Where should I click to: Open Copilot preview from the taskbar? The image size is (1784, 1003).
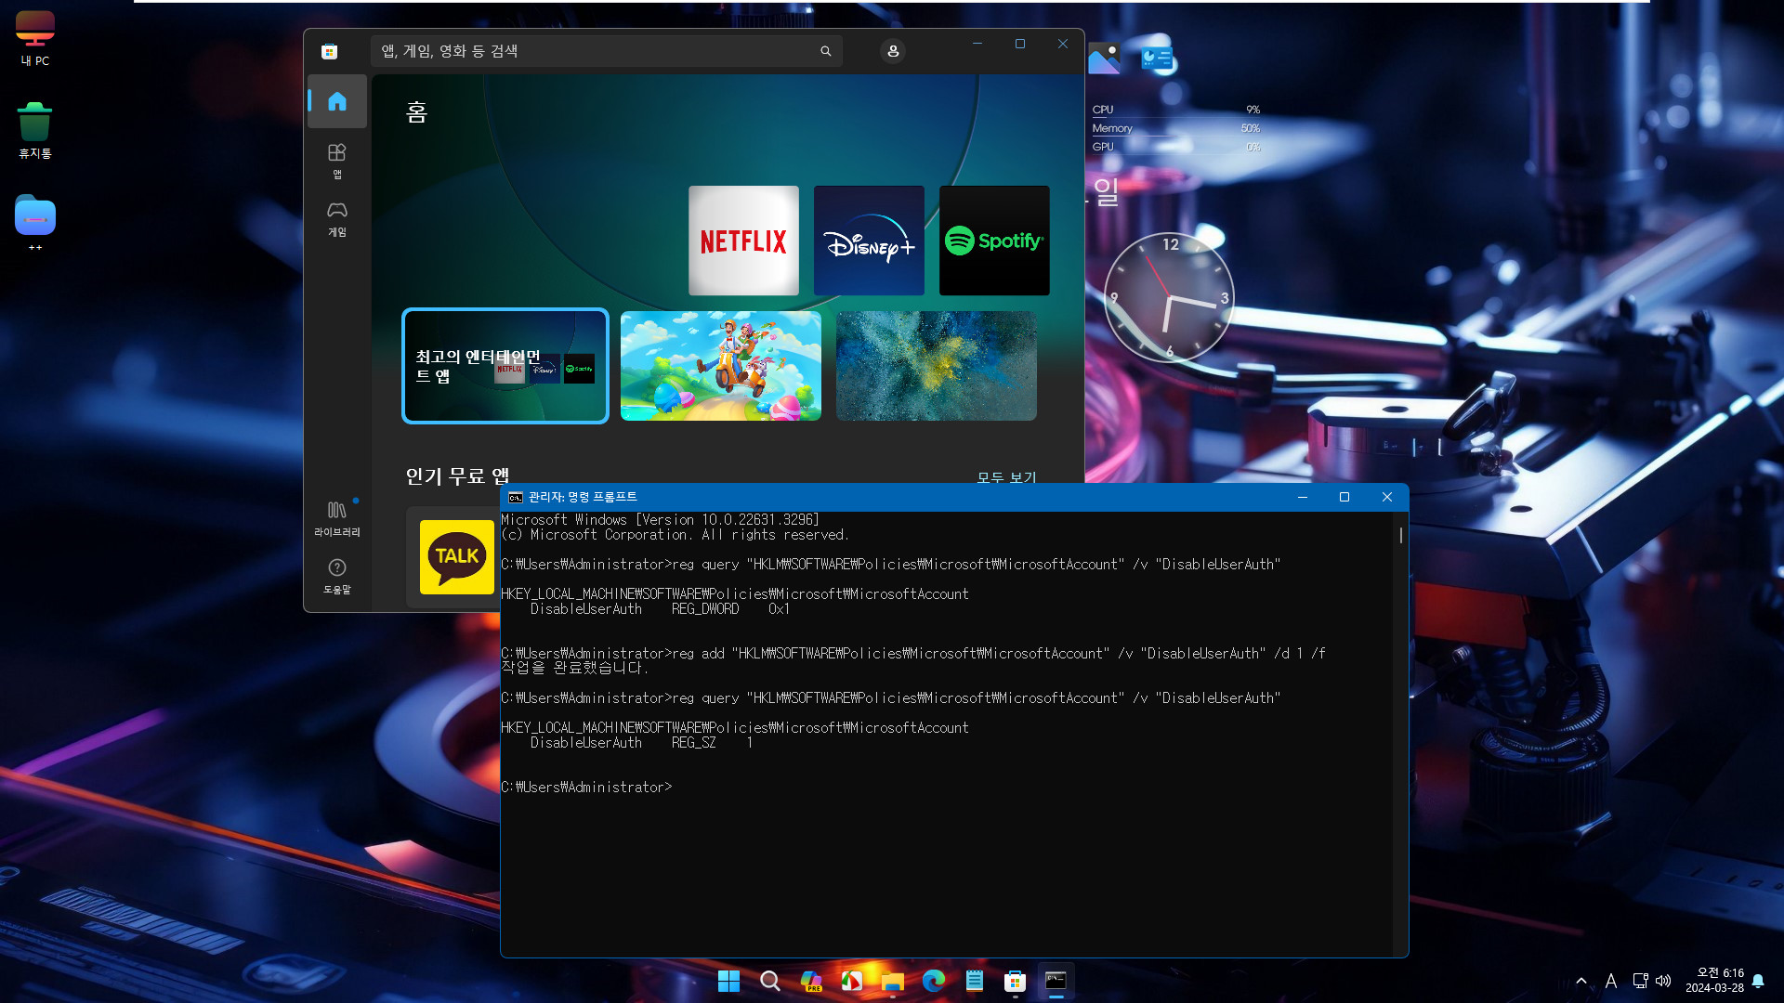(811, 981)
